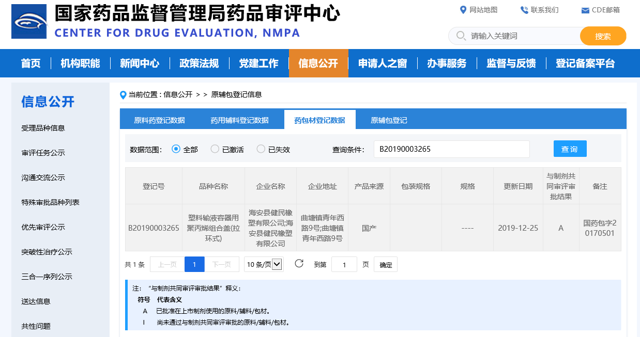
Task: Switch to the 原料药登记数据 tab
Action: point(159,120)
